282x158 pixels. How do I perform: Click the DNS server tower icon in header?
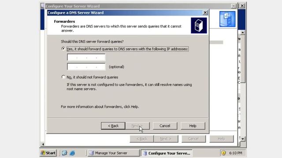pyautogui.click(x=199, y=25)
